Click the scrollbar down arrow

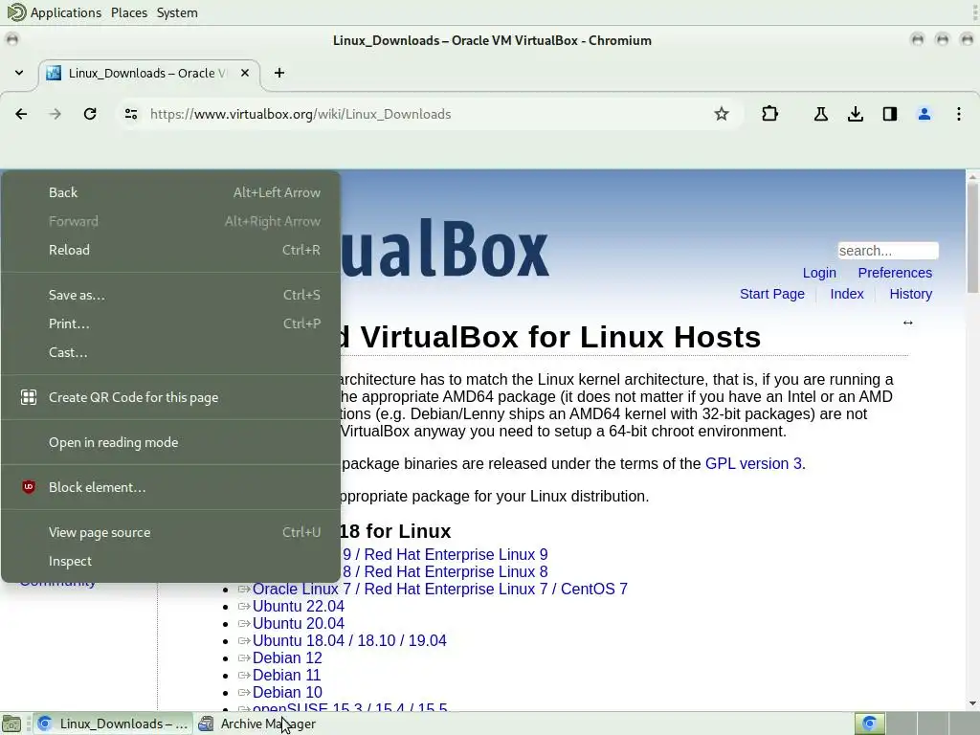(972, 703)
